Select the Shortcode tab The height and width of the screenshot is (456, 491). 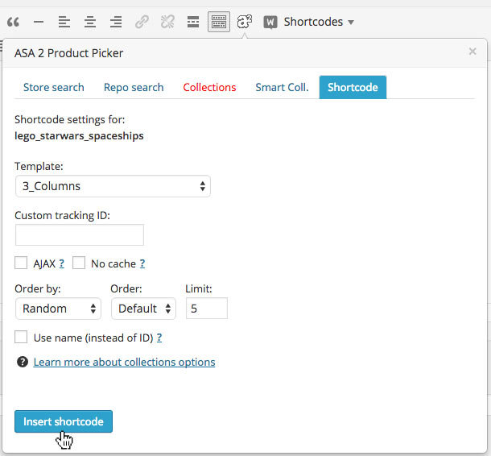coord(353,87)
